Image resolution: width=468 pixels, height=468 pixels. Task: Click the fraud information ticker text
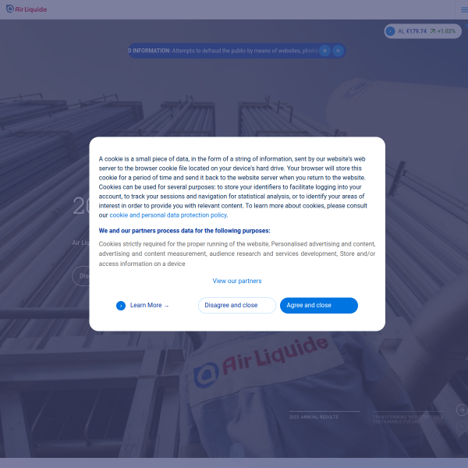224,51
